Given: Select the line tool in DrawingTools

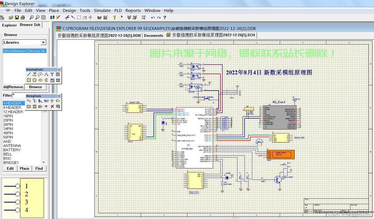Looking at the screenshot, I should point(29,74).
